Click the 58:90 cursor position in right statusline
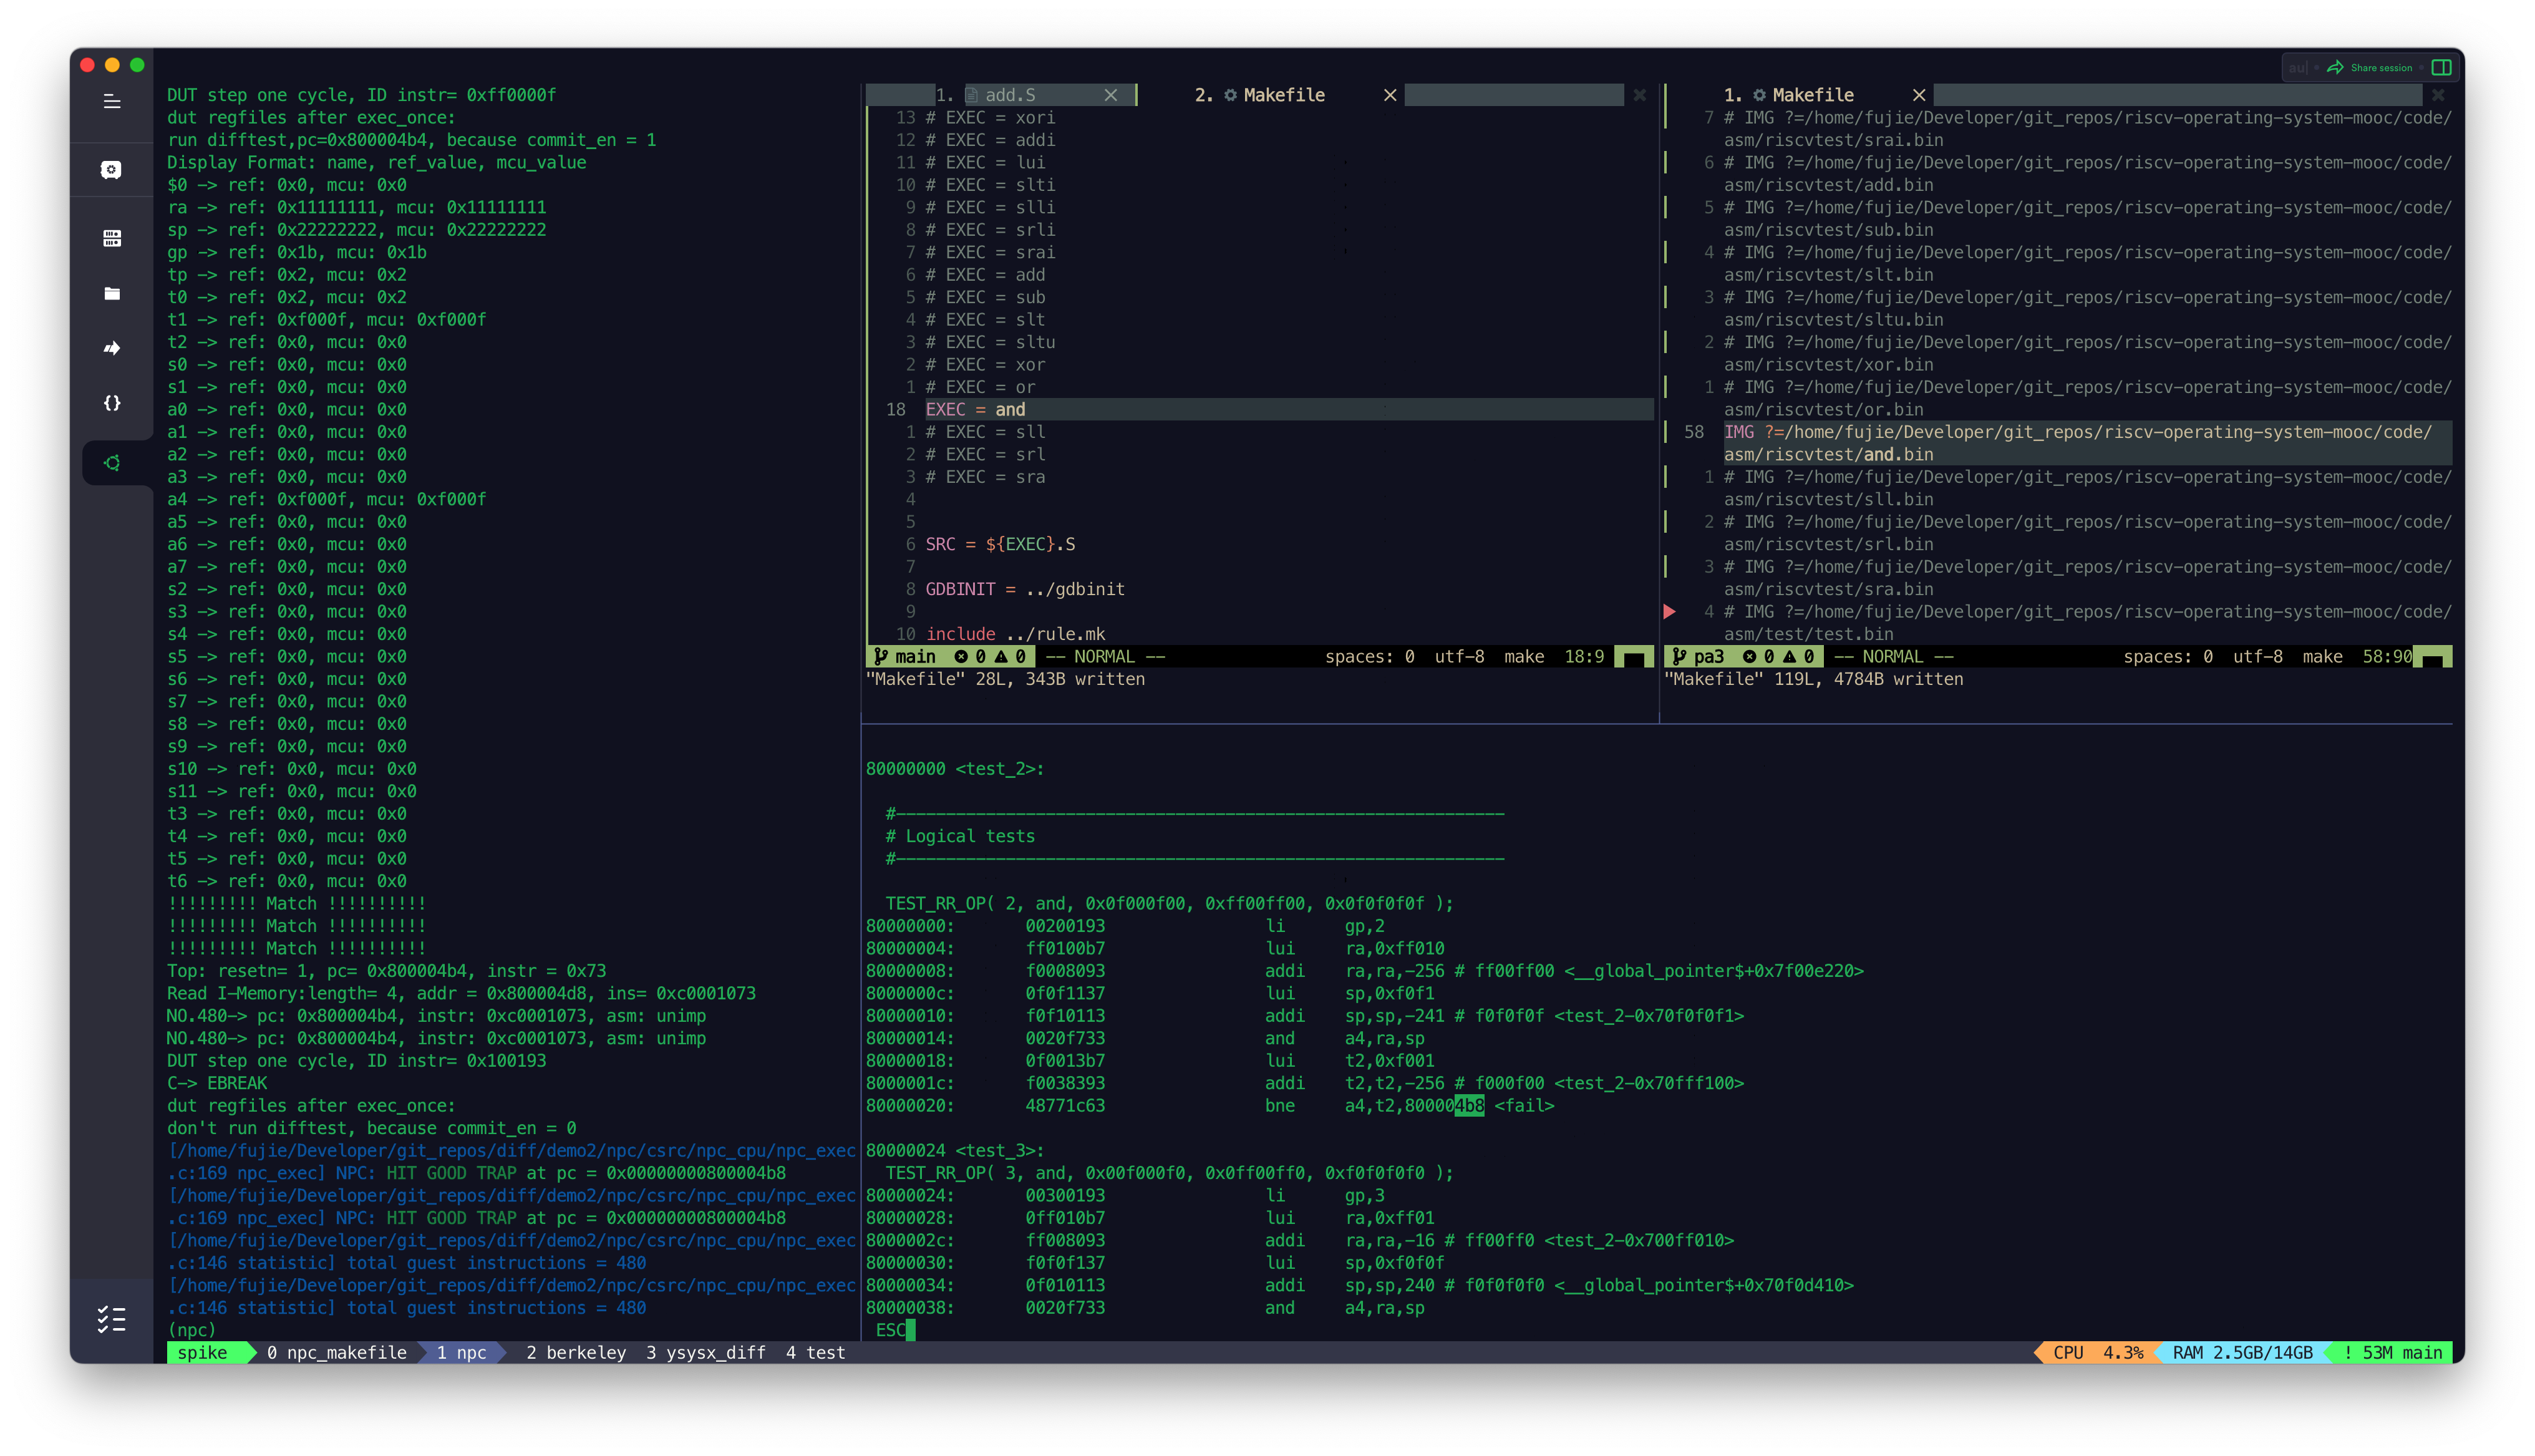 [2387, 656]
